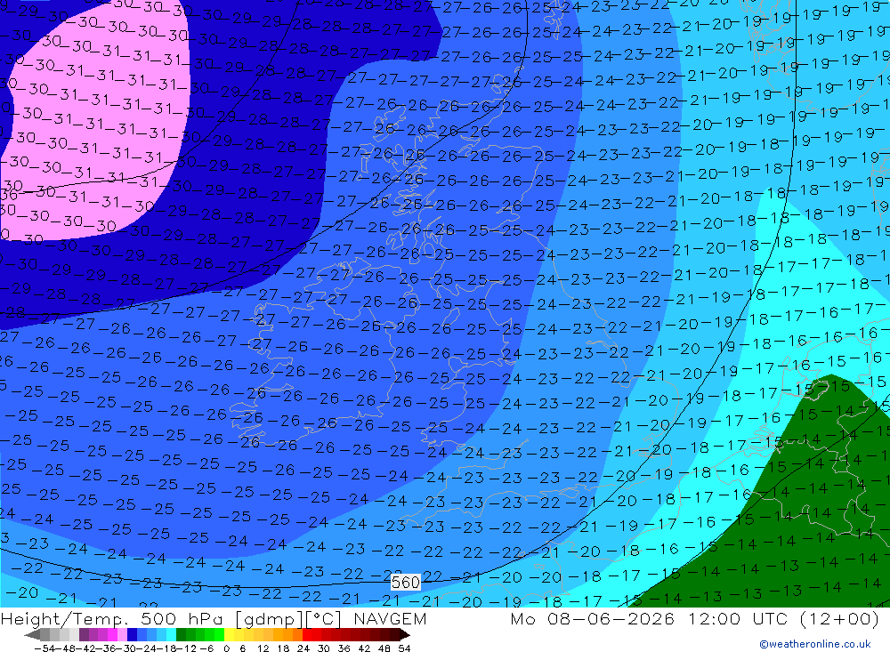Image resolution: width=890 pixels, height=652 pixels.
Task: Click the '54' legend scale value
Action: pos(404,648)
